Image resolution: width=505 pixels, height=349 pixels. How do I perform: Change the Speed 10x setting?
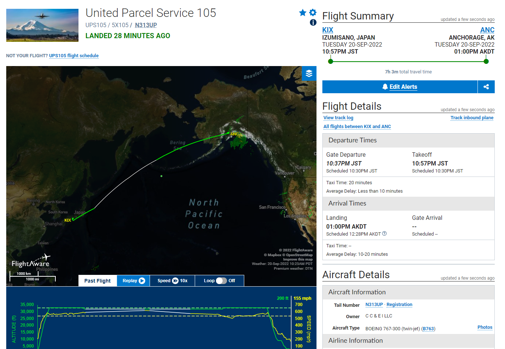172,281
